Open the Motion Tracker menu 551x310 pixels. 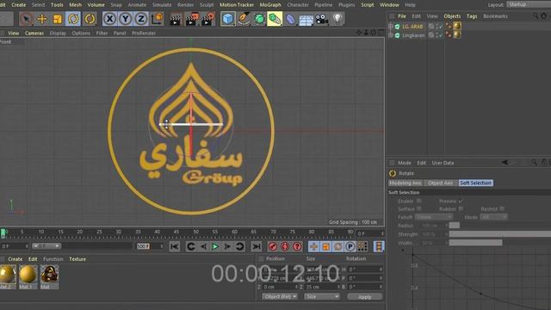[x=237, y=5]
